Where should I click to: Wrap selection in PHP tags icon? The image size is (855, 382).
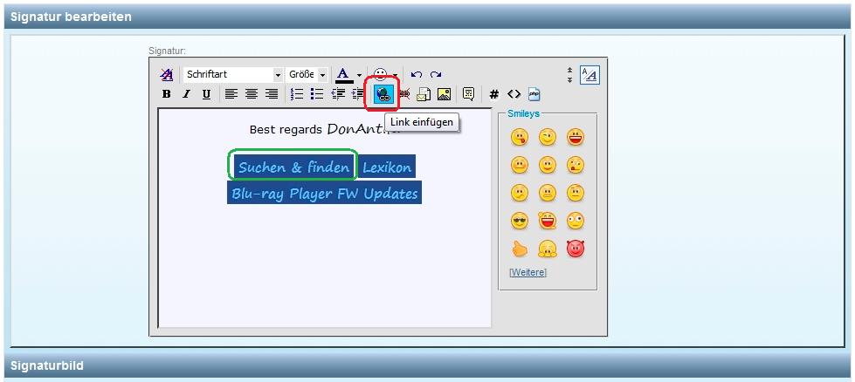coord(534,94)
